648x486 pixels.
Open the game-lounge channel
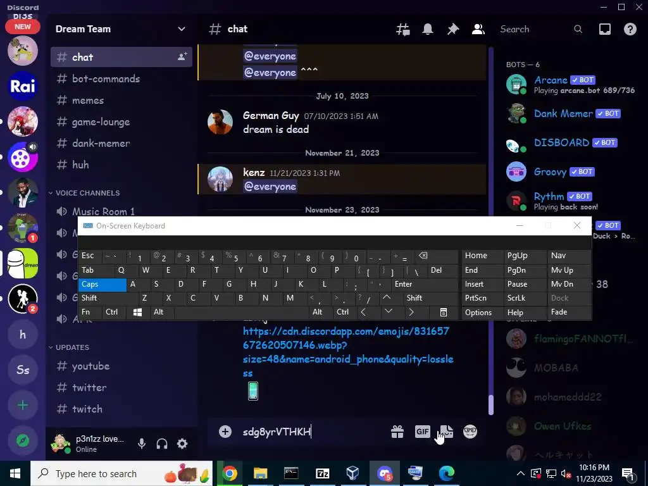[121, 121]
